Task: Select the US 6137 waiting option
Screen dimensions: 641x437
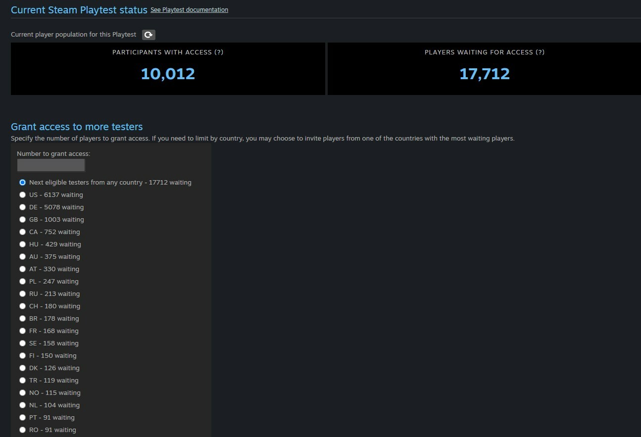Action: click(22, 195)
